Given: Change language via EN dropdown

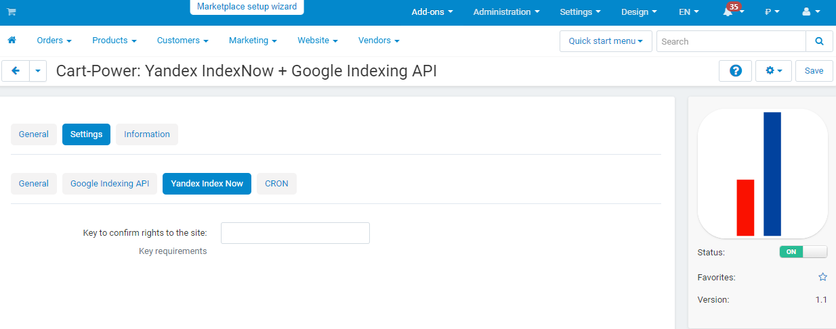Looking at the screenshot, I should pos(689,12).
